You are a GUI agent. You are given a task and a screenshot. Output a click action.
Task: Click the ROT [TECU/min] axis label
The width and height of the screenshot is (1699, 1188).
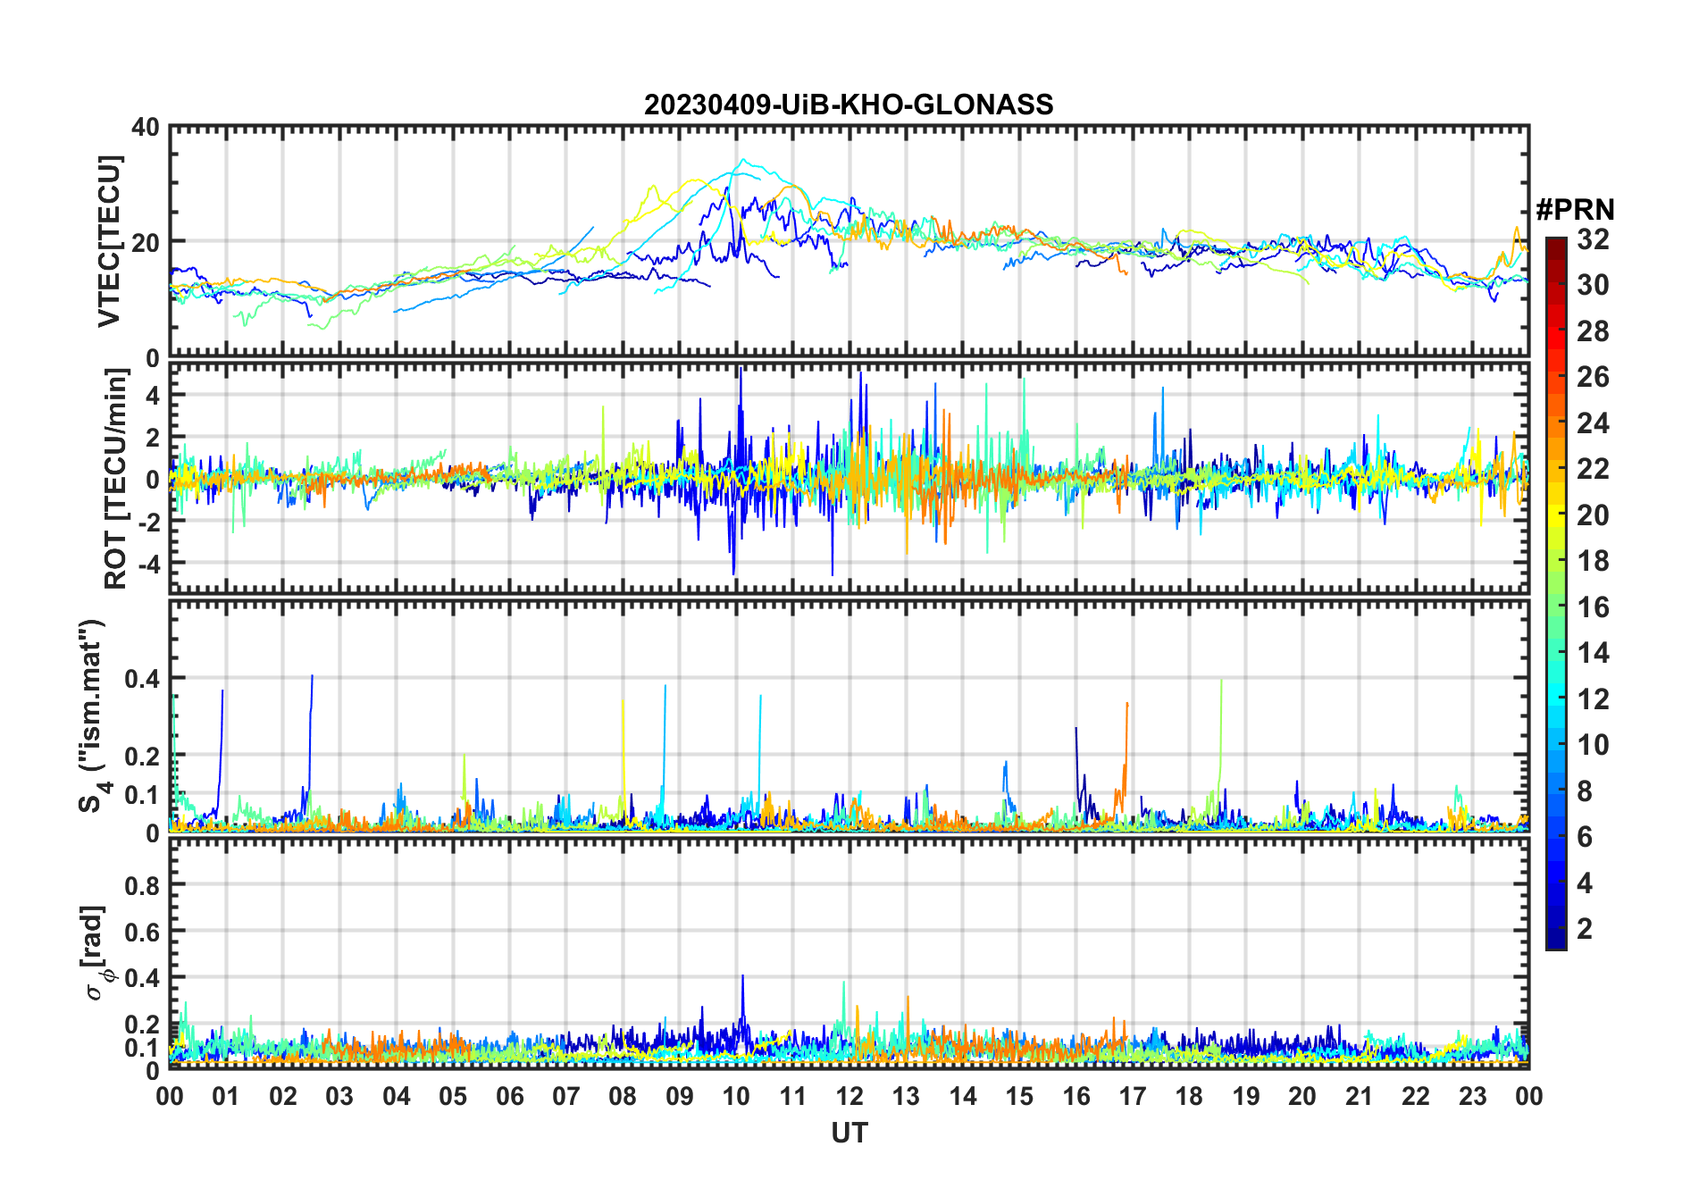pyautogui.click(x=117, y=478)
